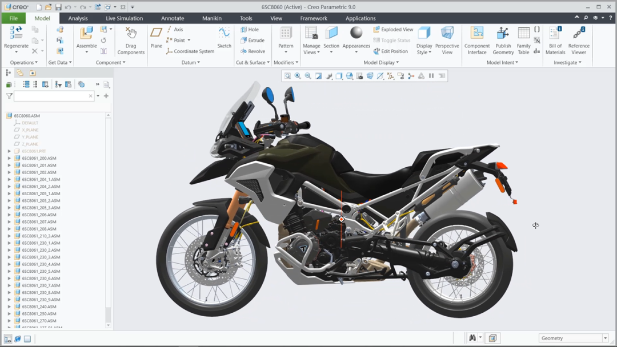Viewport: 617px width, 347px height.
Task: Switch to the Analysis tab
Action: (78, 18)
